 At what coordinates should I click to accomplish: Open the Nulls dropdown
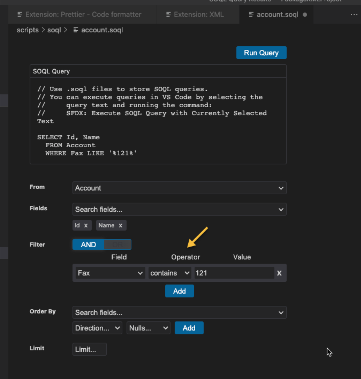click(148, 328)
